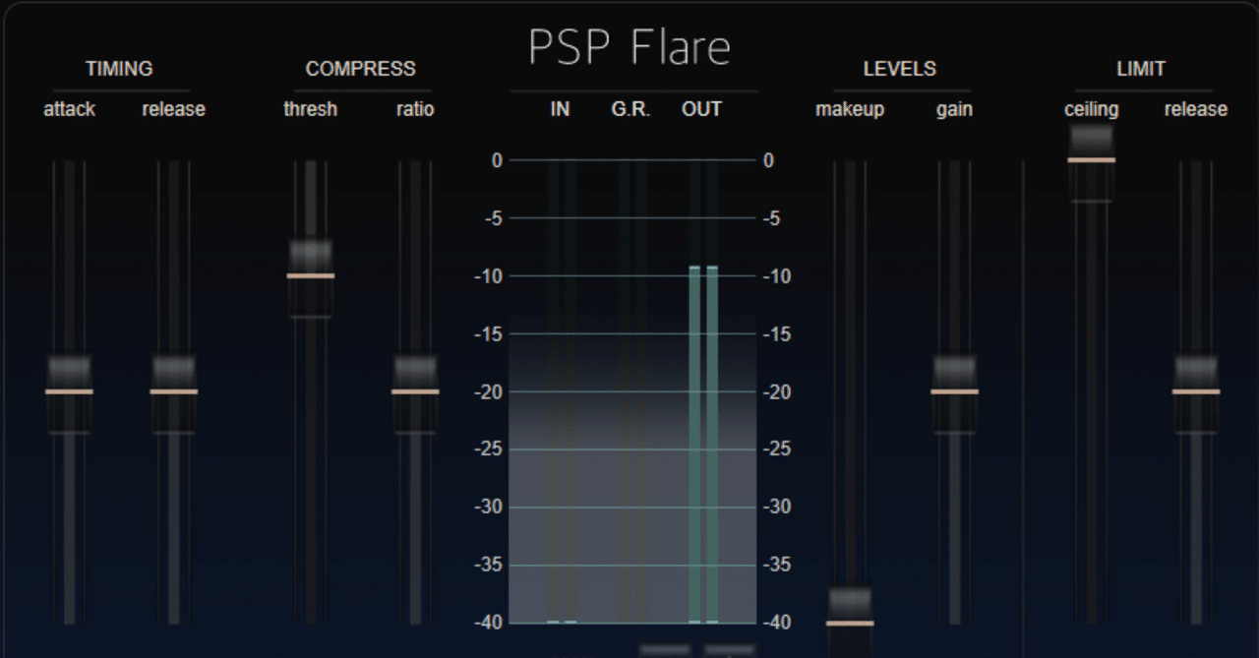Select the gain fader in LEVELS section
This screenshot has width=1259, height=658.
click(x=954, y=384)
